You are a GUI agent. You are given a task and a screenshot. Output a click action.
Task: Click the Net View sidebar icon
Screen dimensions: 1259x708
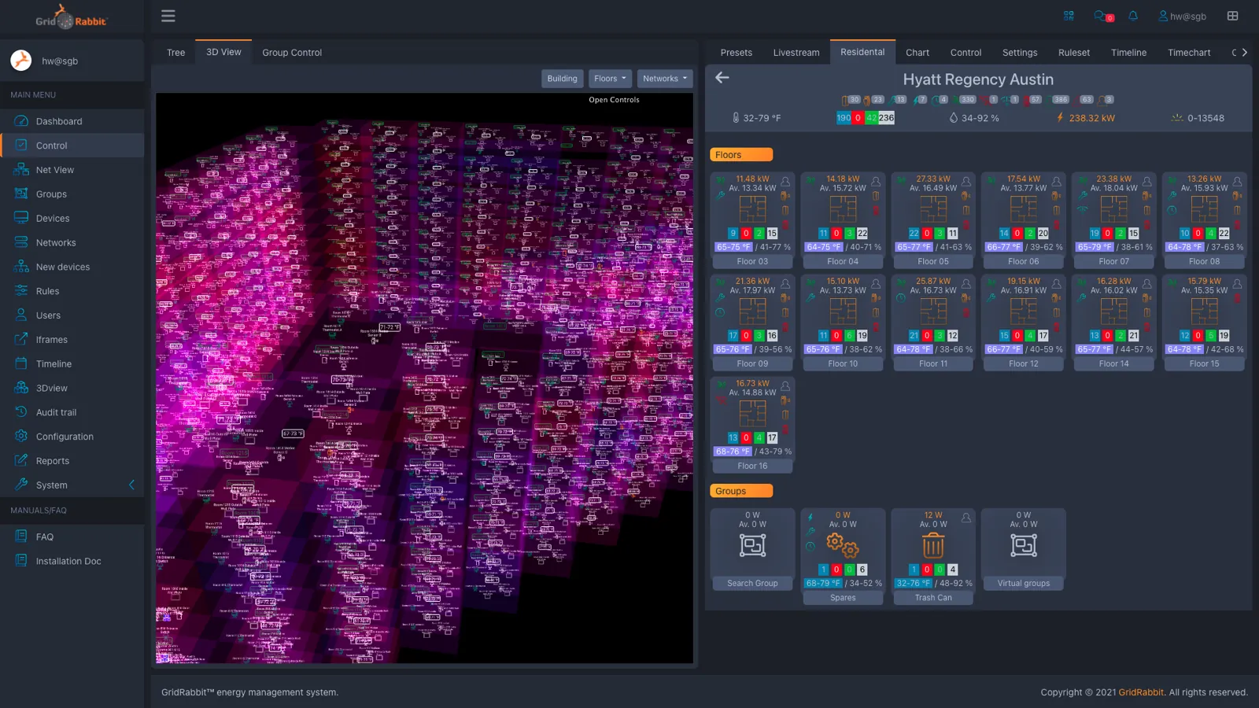coord(21,169)
